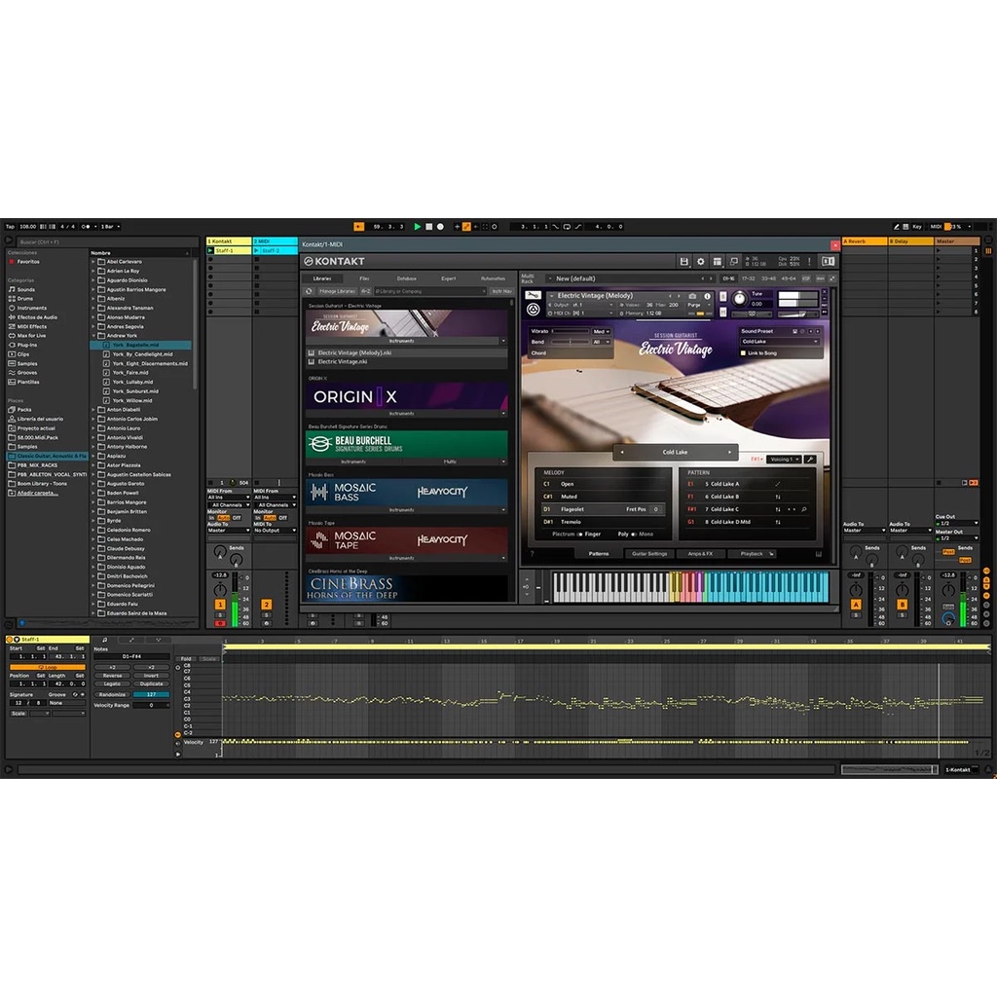The height and width of the screenshot is (997, 997).
Task: Open Vibrato Med dropdown
Action: [601, 331]
